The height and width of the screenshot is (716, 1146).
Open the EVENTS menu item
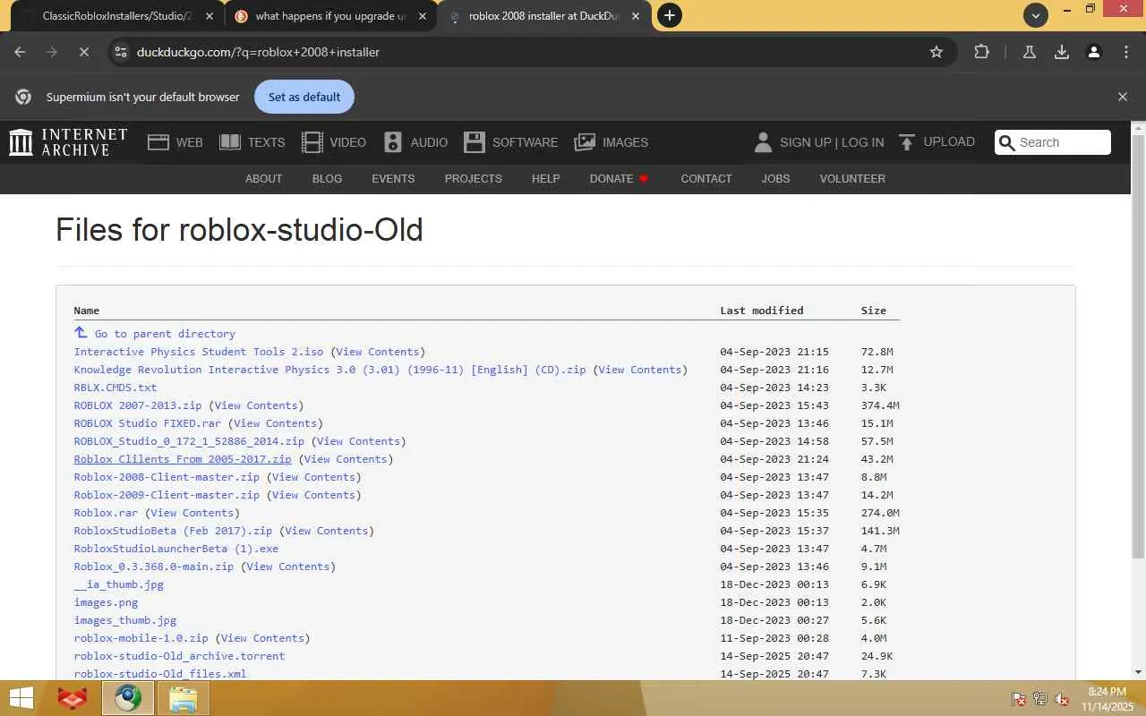pyautogui.click(x=393, y=178)
